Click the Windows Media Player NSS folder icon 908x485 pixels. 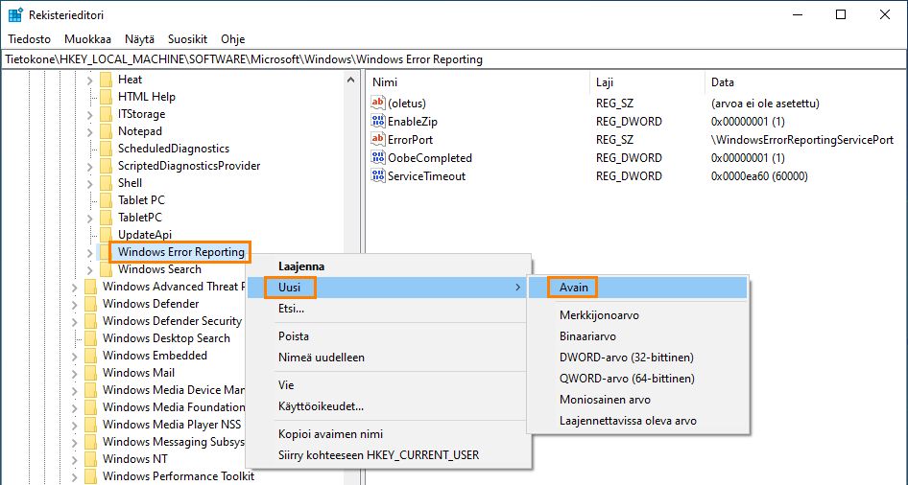point(90,425)
